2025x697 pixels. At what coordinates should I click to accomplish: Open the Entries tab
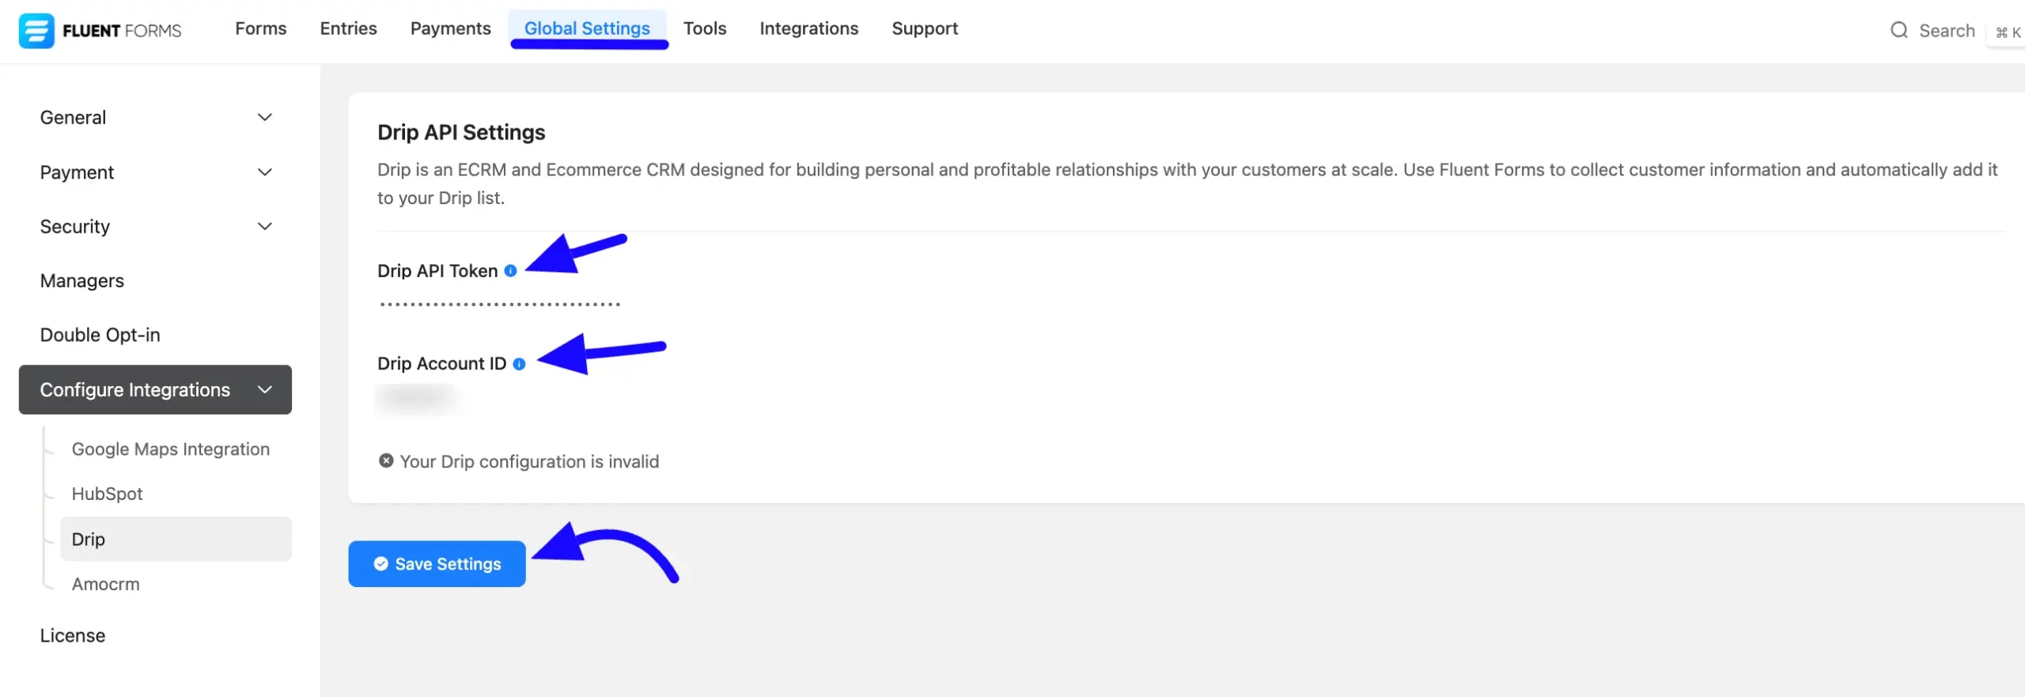(349, 28)
